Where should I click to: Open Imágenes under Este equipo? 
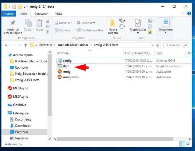tap(19, 138)
